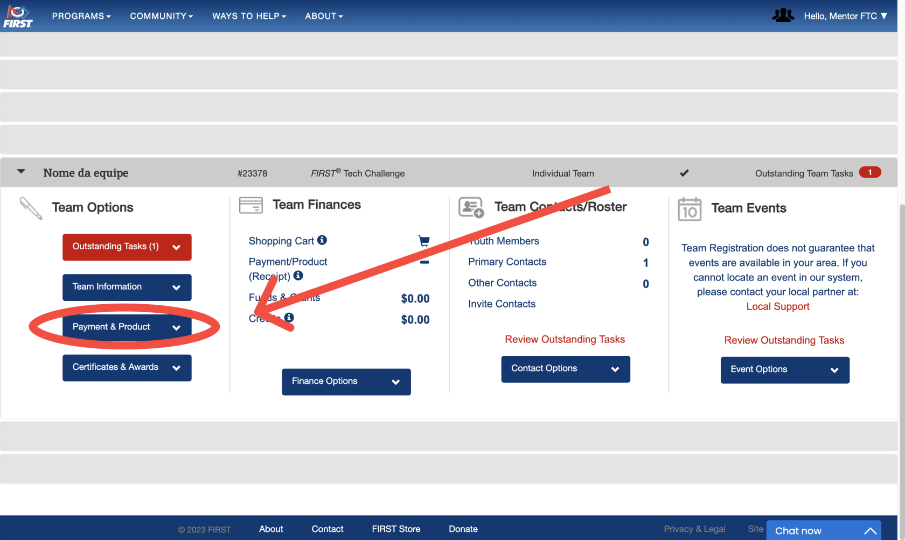
Task: Open the Contact footer link
Action: click(x=327, y=529)
